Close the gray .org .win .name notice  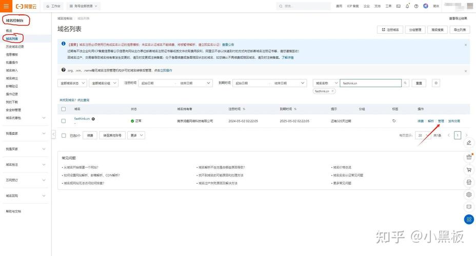pyautogui.click(x=466, y=71)
